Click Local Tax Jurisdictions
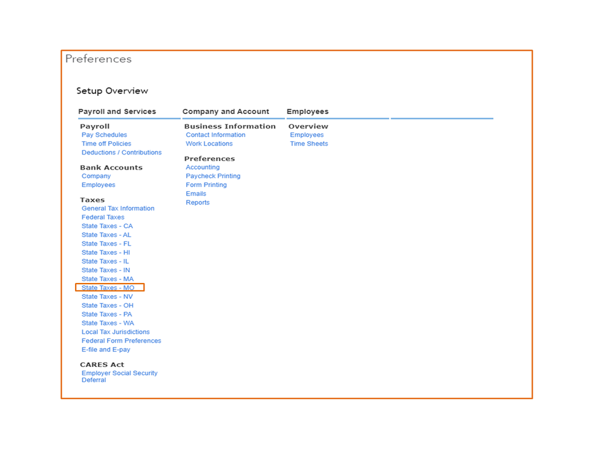 pos(115,332)
